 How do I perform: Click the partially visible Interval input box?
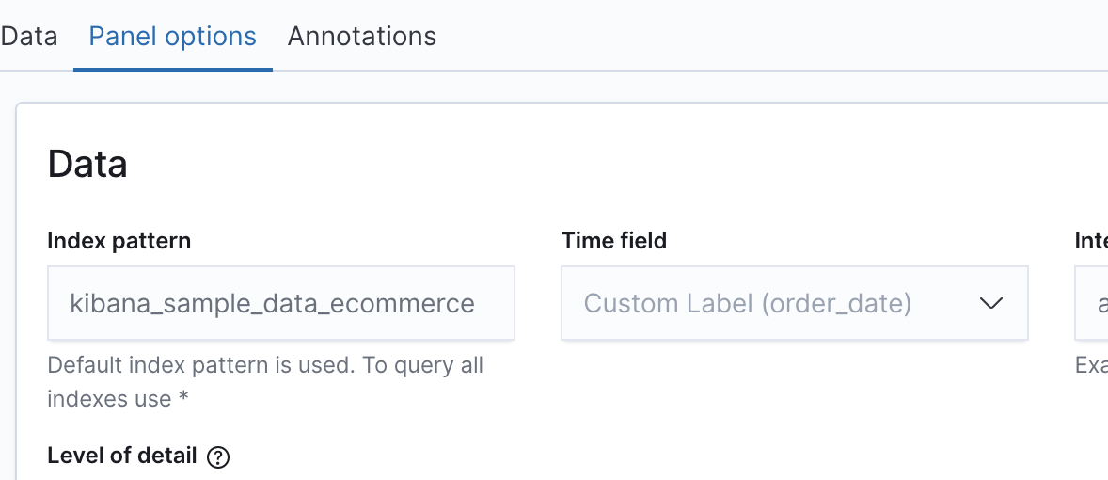(x=1093, y=304)
